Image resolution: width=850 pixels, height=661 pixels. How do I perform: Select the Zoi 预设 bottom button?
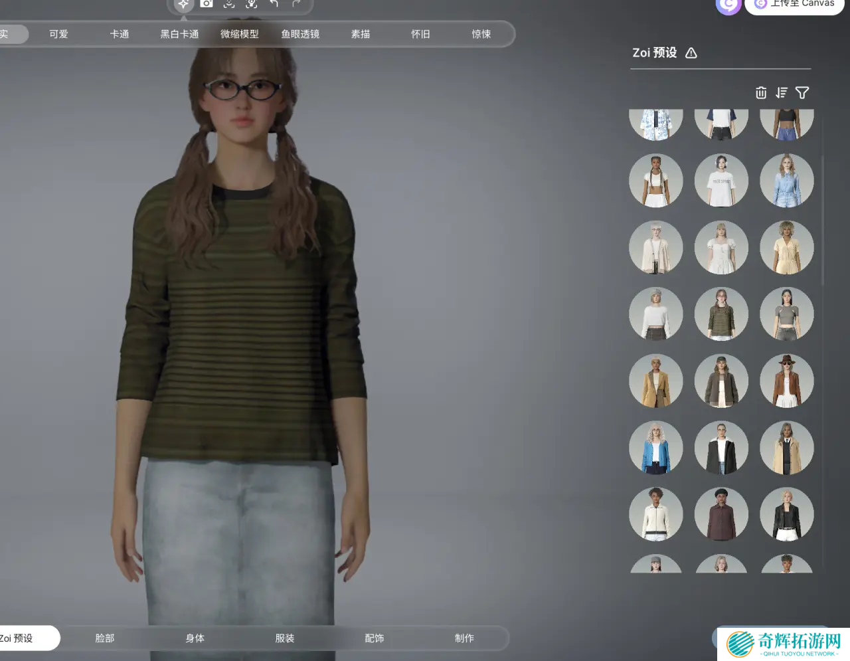20,638
